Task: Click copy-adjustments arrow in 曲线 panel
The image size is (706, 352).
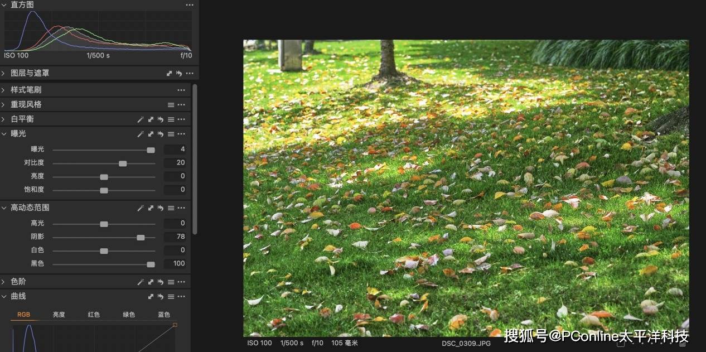Action: (x=151, y=297)
